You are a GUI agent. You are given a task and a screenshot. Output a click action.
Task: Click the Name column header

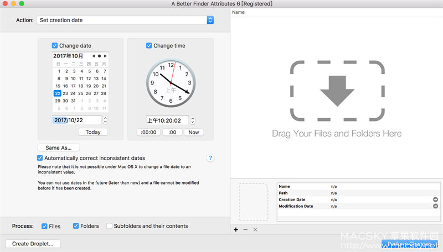[238, 12]
